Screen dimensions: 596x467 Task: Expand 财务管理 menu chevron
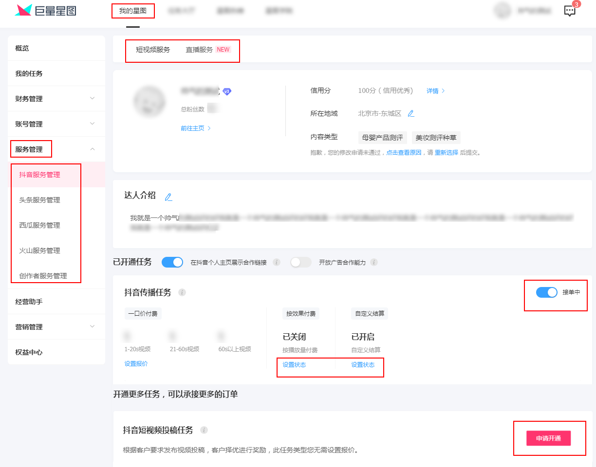(93, 98)
